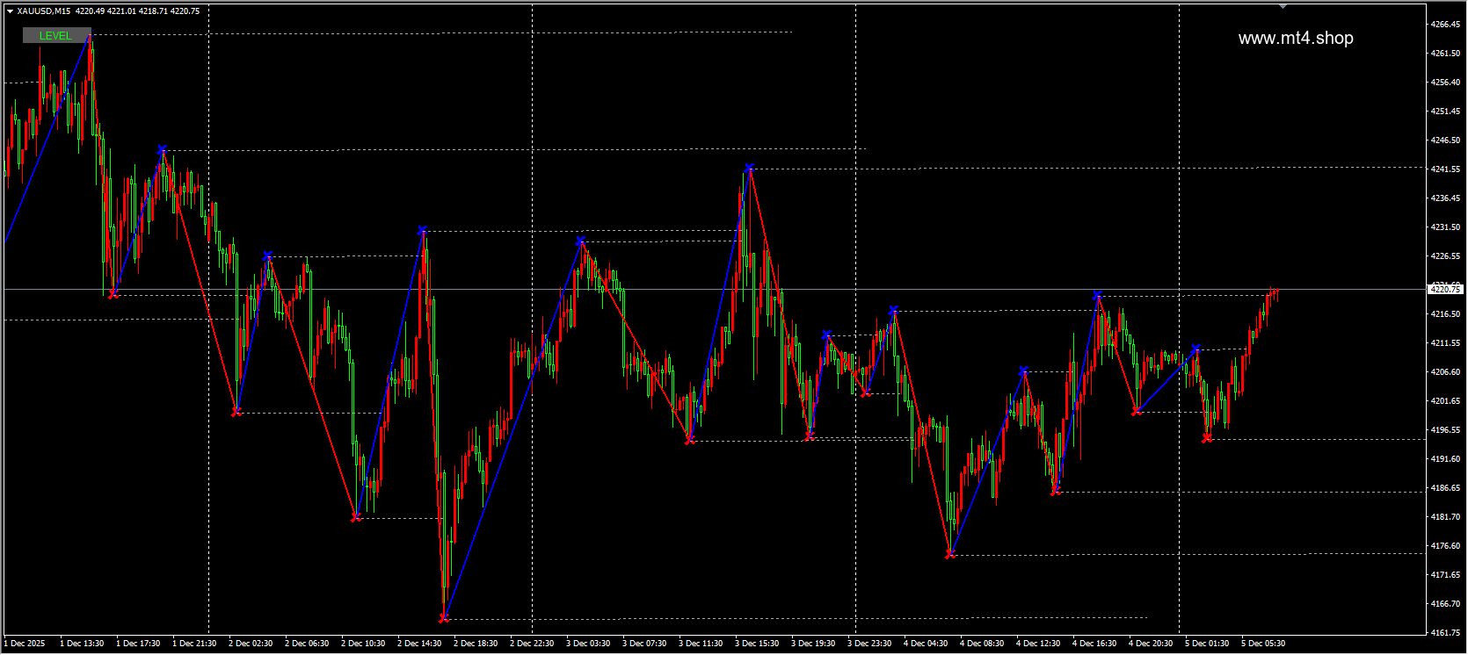Click price axis label 4251.45
The height and width of the screenshot is (655, 1468).
(1445, 112)
